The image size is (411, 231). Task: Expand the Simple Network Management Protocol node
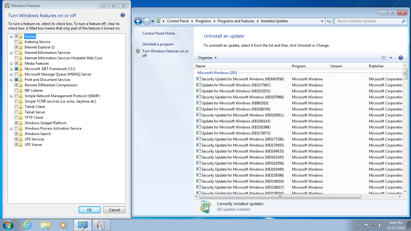[11, 96]
